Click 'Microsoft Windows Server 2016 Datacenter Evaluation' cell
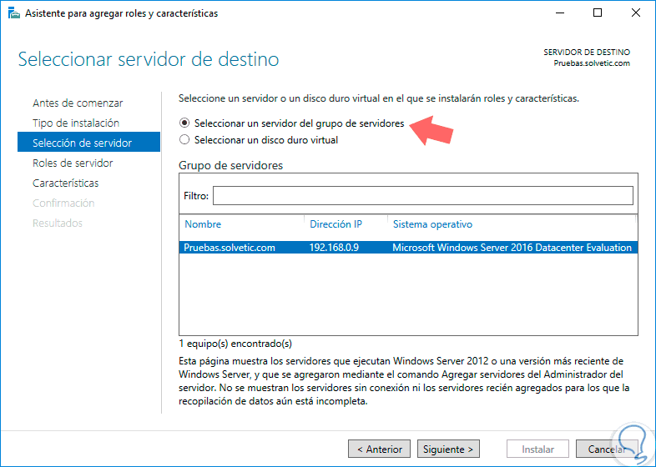Image resolution: width=656 pixels, height=467 pixels. point(512,248)
